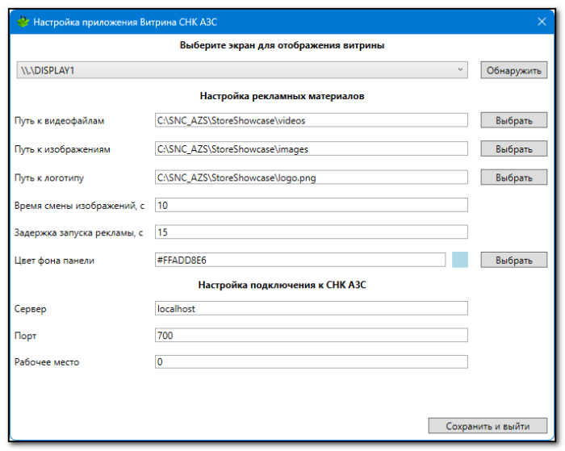This screenshot has width=565, height=451.
Task: Click the Порт label
Action: (x=25, y=336)
